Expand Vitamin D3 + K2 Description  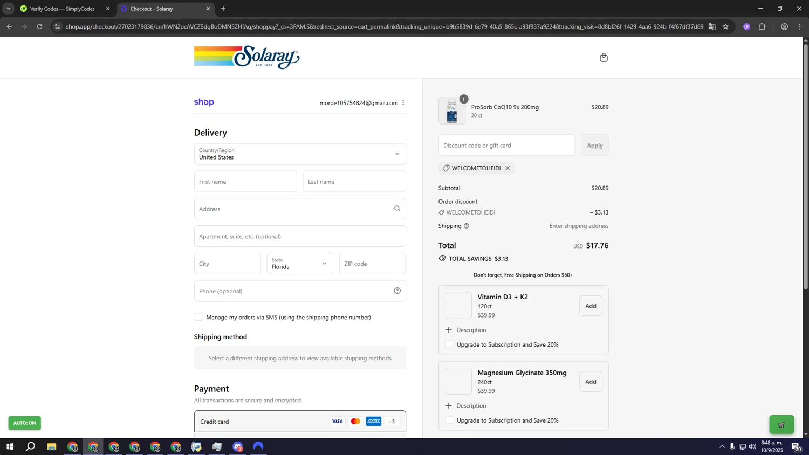pyautogui.click(x=466, y=330)
